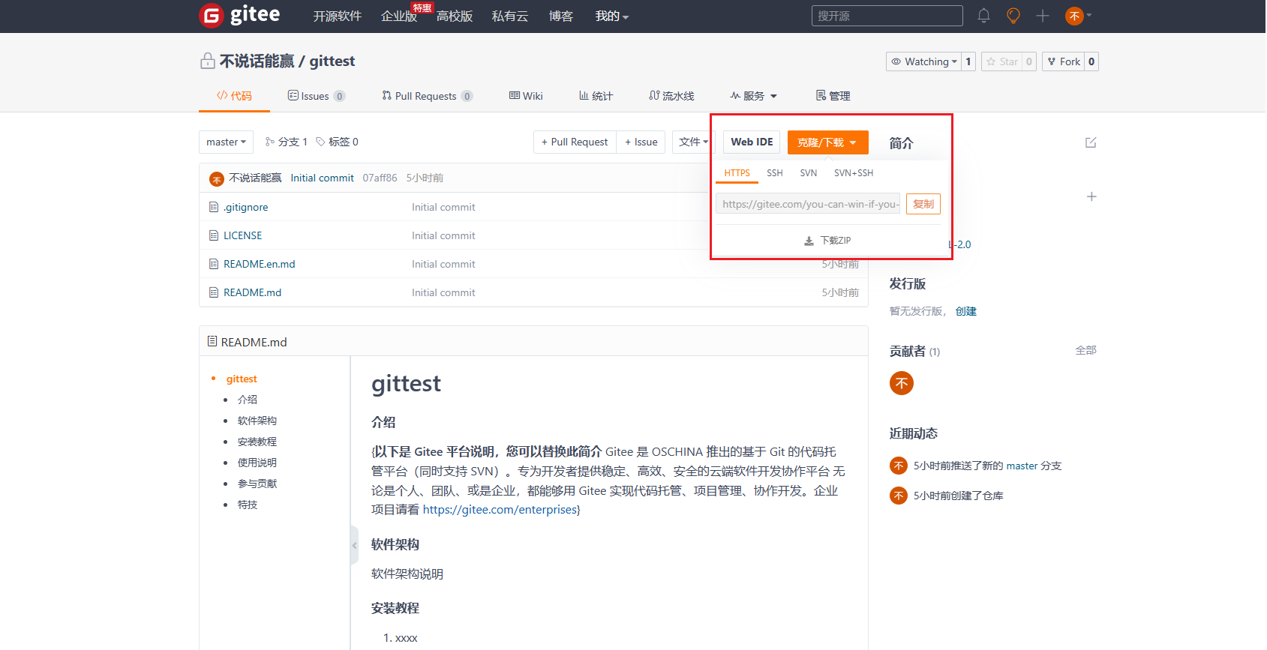Collapse the README outline sidebar handle
Screen dimensions: 1267x650
[354, 545]
